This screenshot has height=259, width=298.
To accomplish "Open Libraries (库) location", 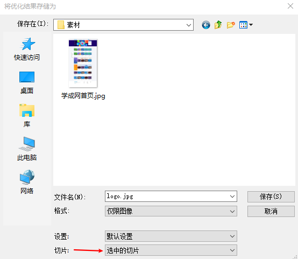I will 27,116.
